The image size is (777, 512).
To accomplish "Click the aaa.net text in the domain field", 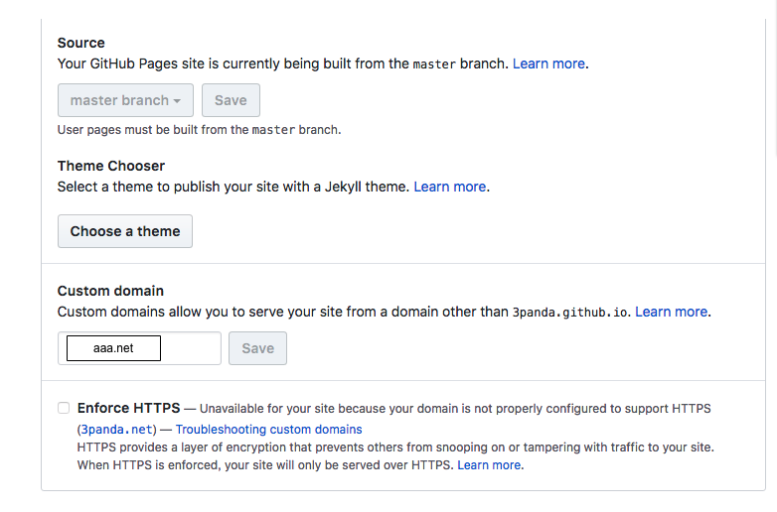I will [x=113, y=348].
